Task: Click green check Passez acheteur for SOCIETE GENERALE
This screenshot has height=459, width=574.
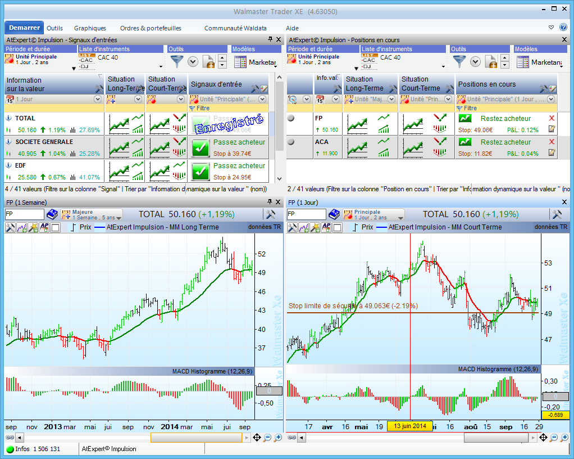Action: (x=201, y=148)
